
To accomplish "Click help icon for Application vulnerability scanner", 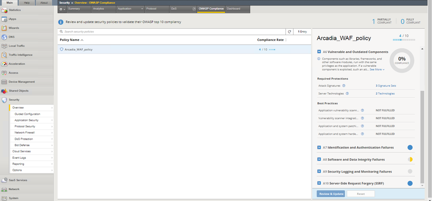I will pos(362,110).
